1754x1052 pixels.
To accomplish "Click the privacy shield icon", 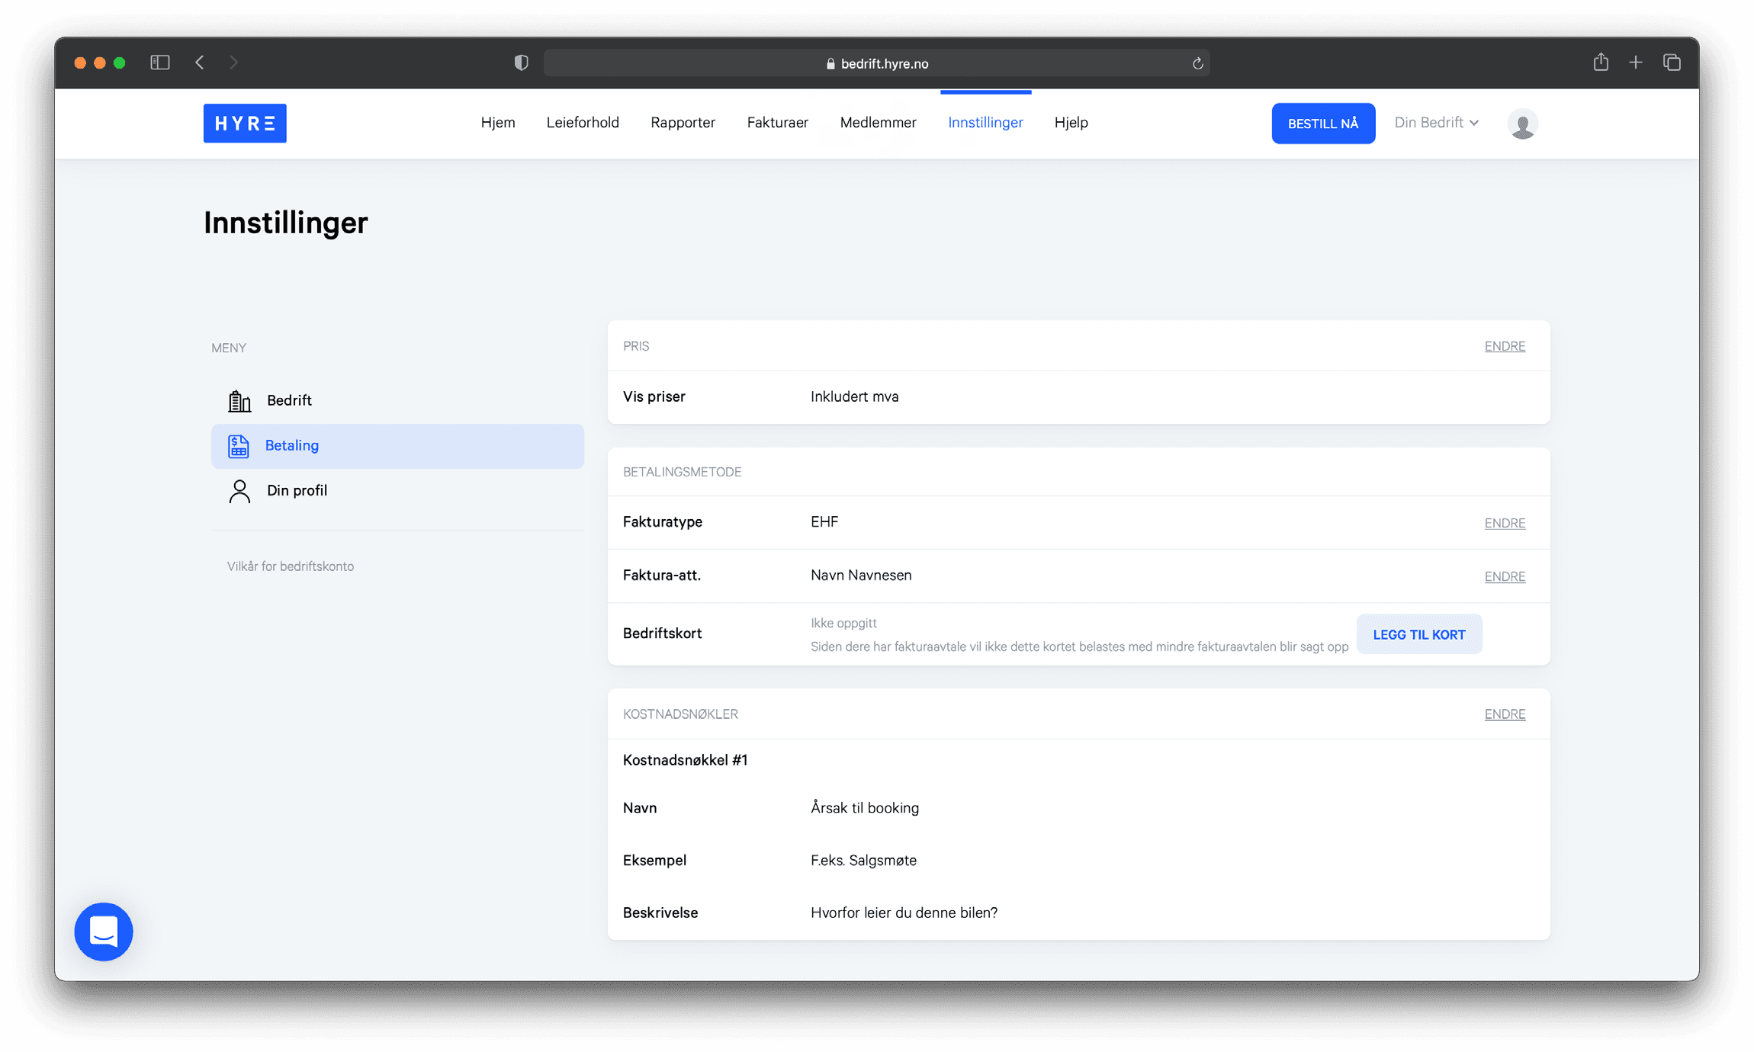I will (x=522, y=63).
